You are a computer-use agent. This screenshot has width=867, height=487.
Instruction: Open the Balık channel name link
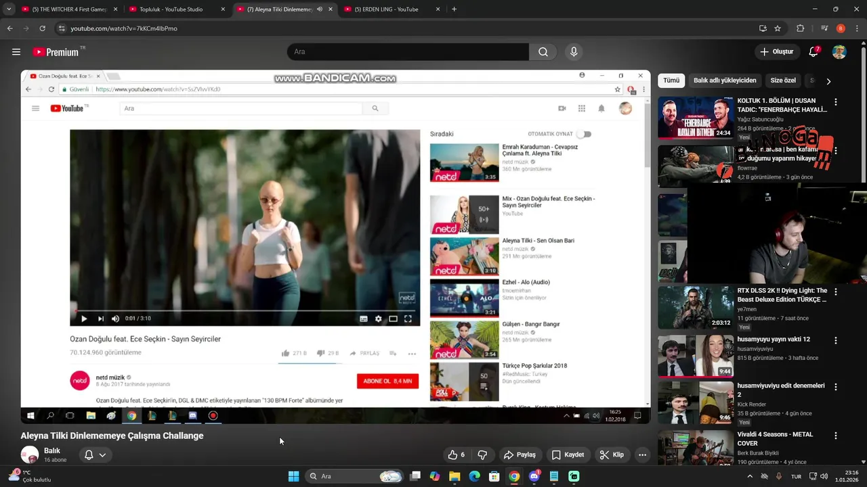coord(52,450)
